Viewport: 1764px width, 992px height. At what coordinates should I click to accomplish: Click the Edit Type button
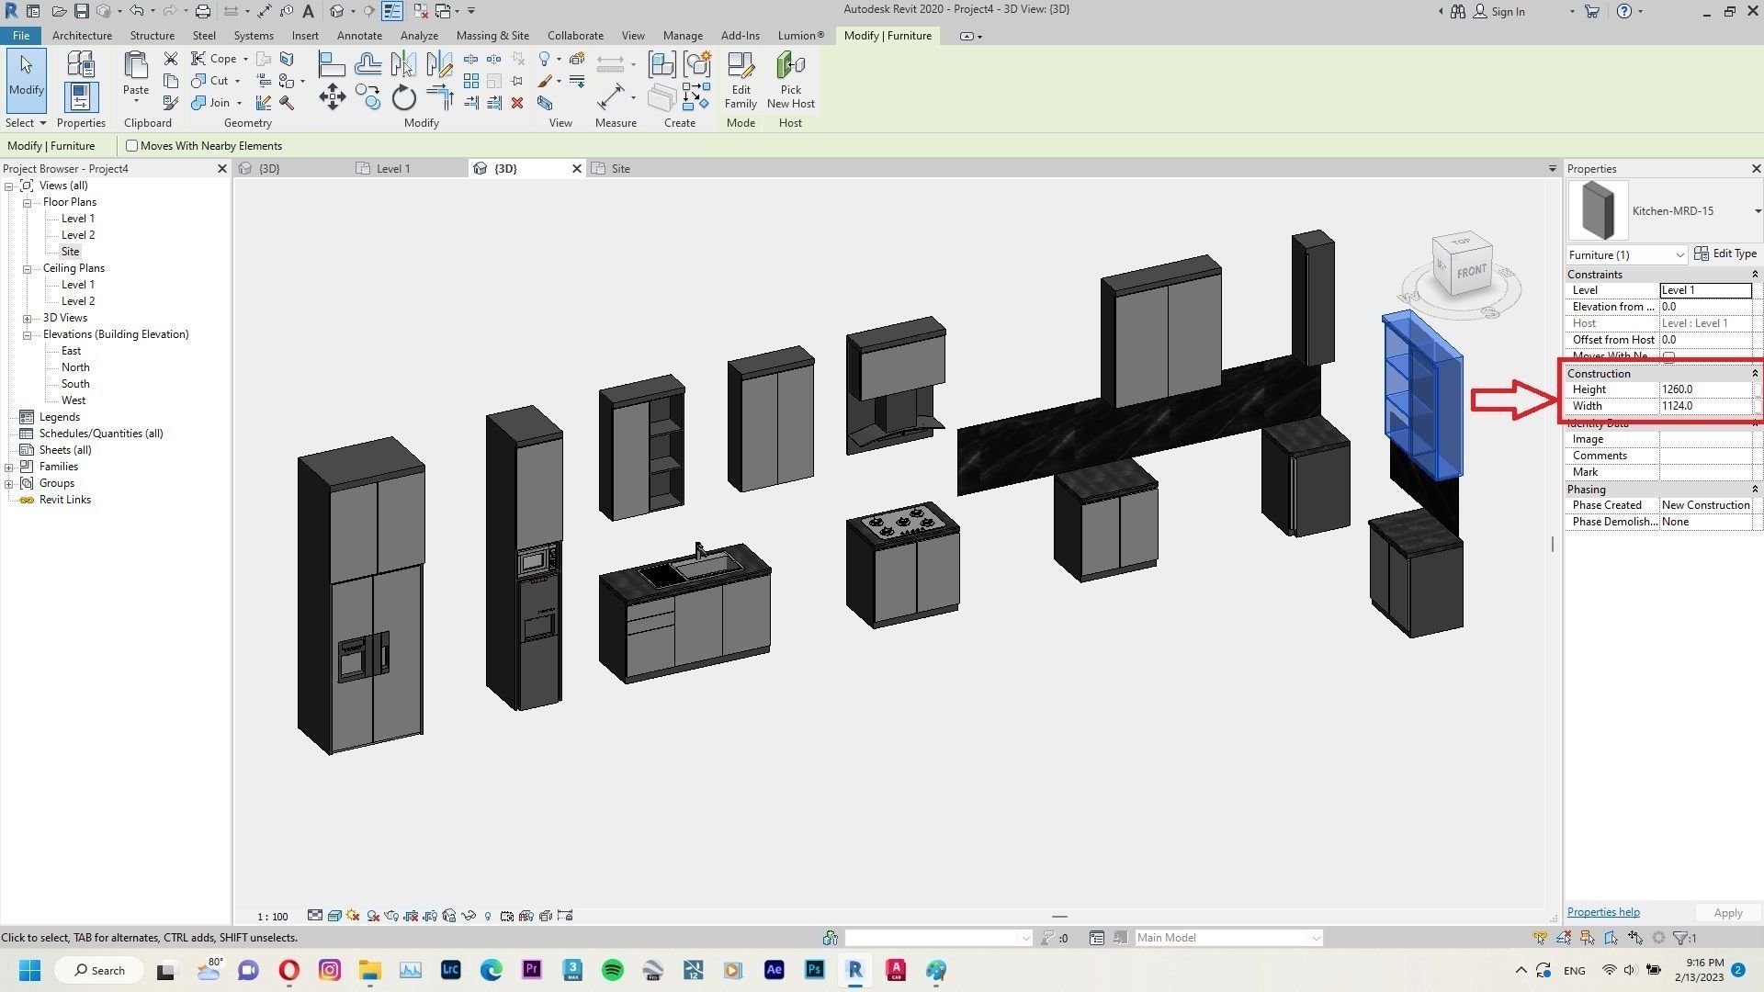click(x=1725, y=254)
